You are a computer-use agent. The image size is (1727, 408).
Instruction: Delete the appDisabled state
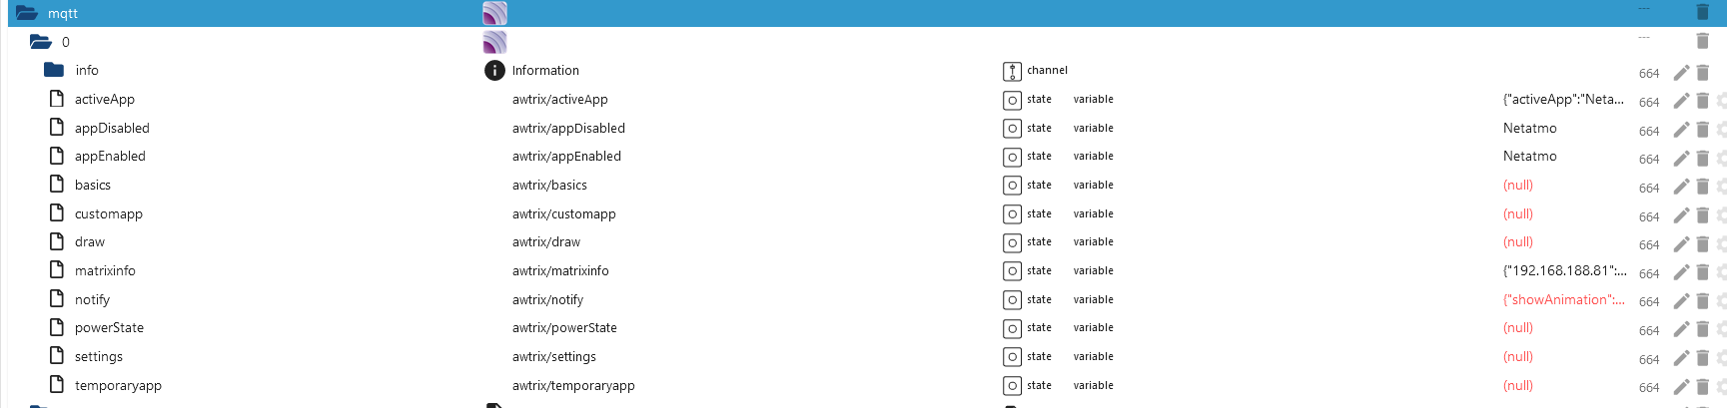coord(1702,129)
